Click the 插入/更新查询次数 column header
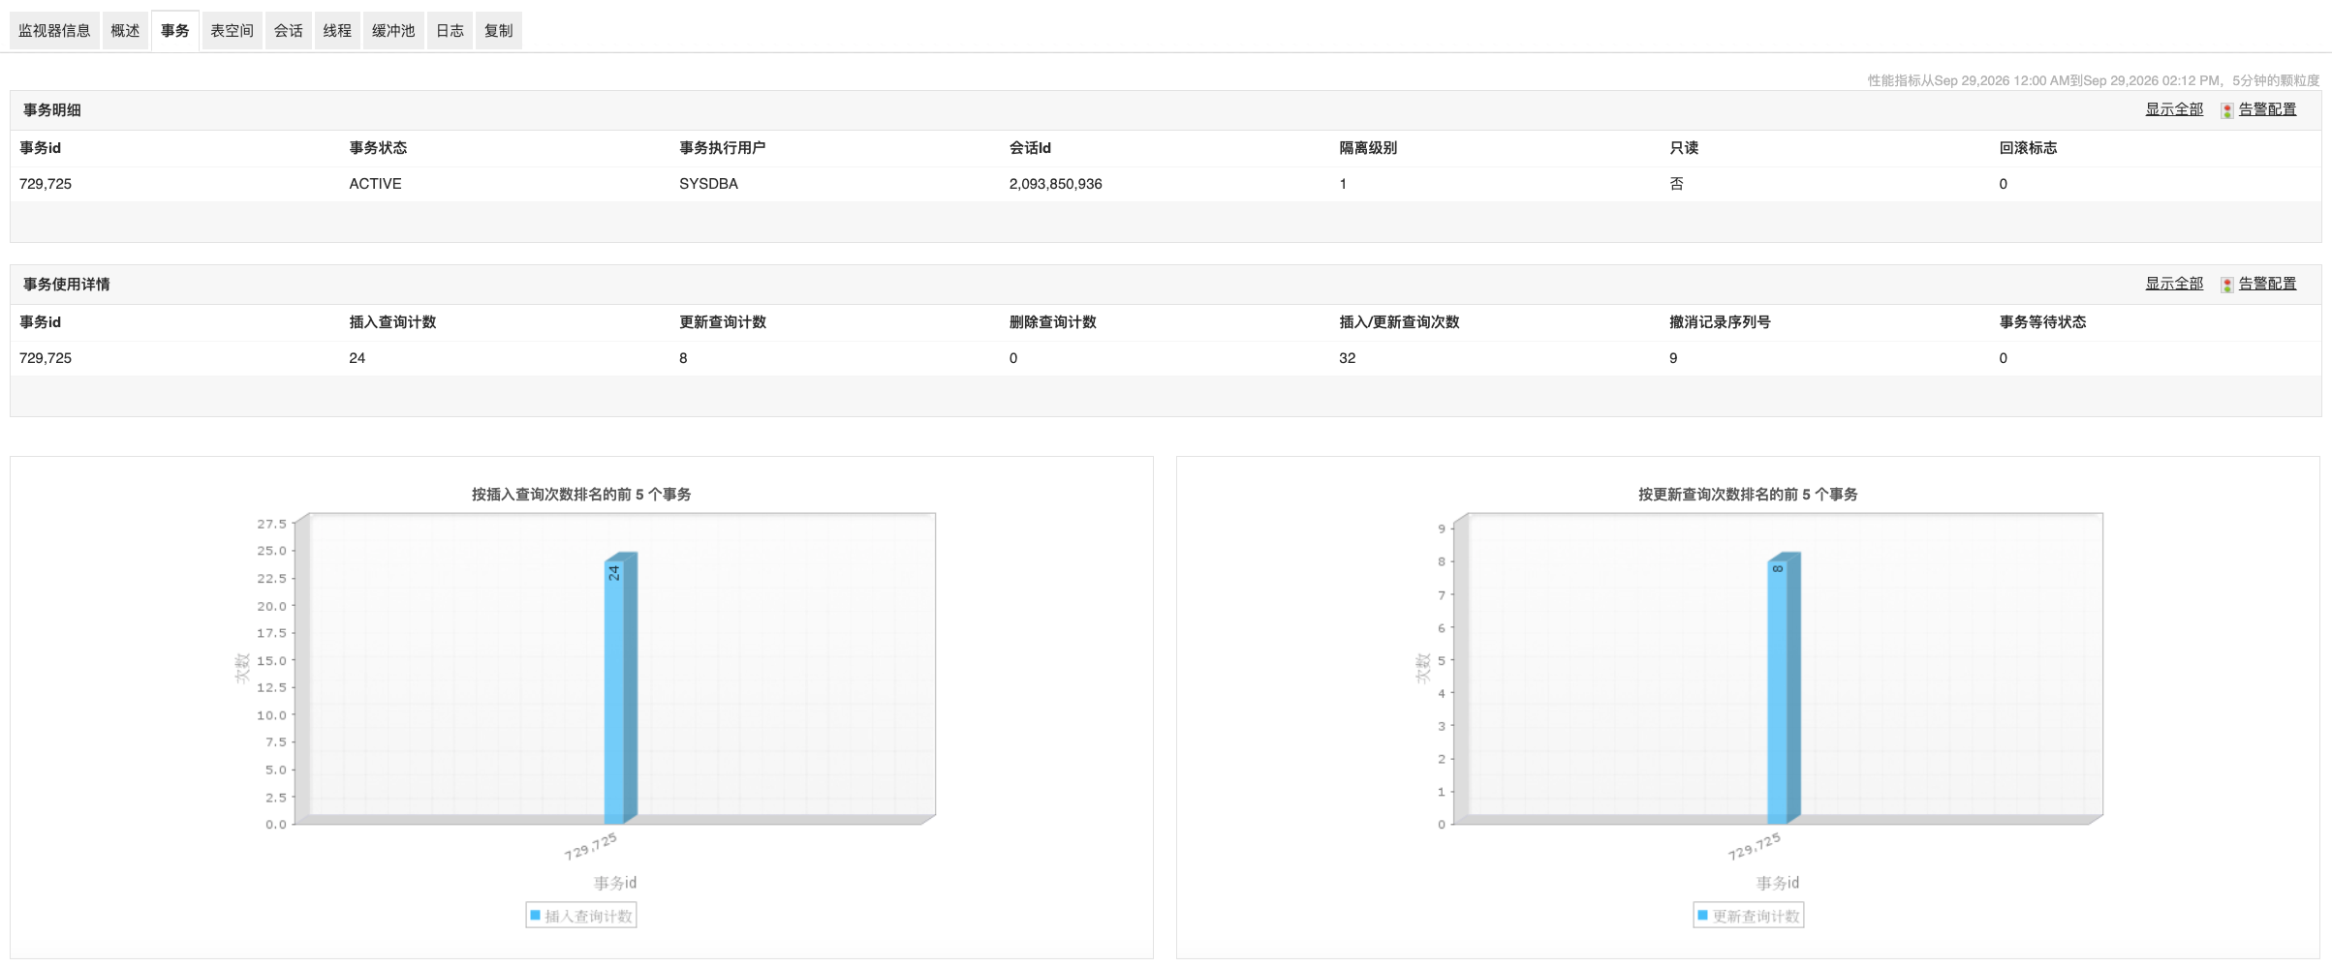This screenshot has width=2332, height=967. pyautogui.click(x=1399, y=322)
